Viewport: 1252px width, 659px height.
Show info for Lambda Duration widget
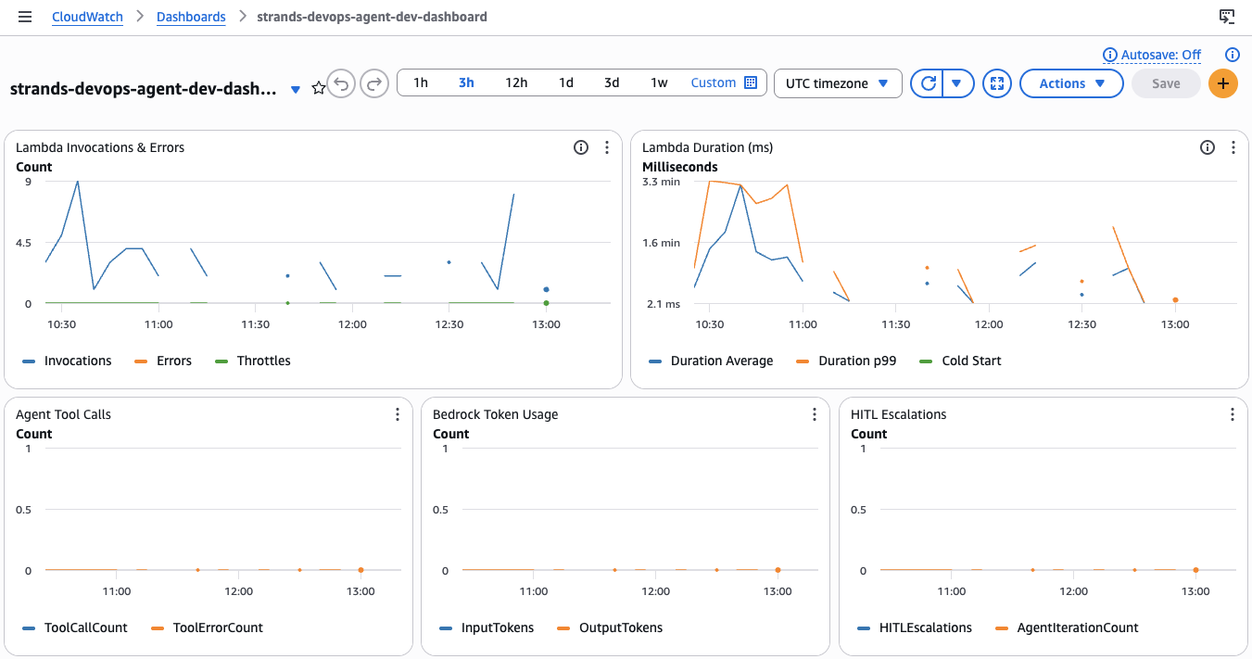[x=1208, y=147]
